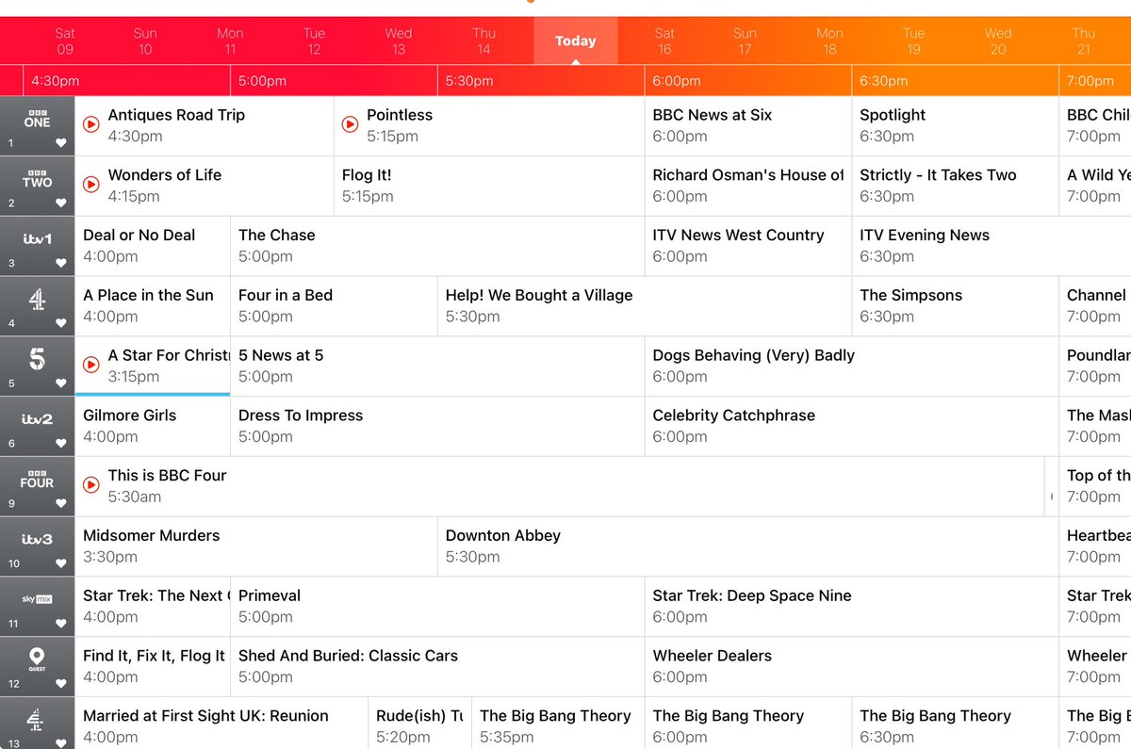Image resolution: width=1131 pixels, height=749 pixels.
Task: Open the Tue 12 day tab
Action: click(x=314, y=41)
